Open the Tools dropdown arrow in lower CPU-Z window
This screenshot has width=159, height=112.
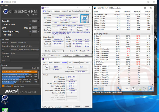click(71, 106)
